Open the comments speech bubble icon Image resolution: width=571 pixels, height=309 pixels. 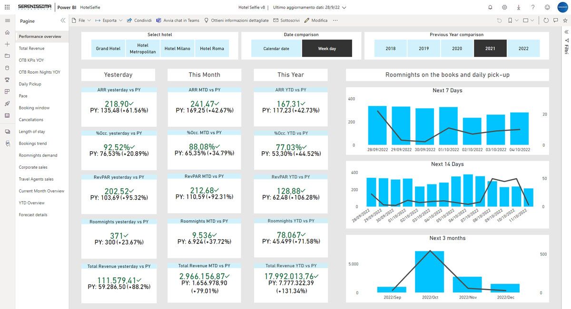click(555, 20)
